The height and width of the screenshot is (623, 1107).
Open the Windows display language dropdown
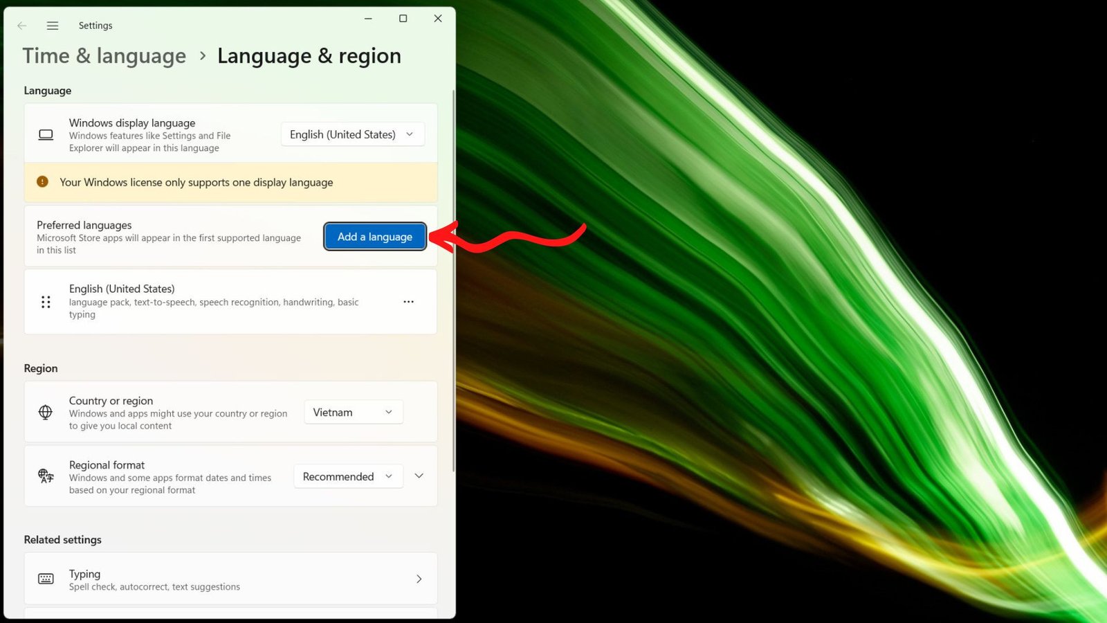352,134
